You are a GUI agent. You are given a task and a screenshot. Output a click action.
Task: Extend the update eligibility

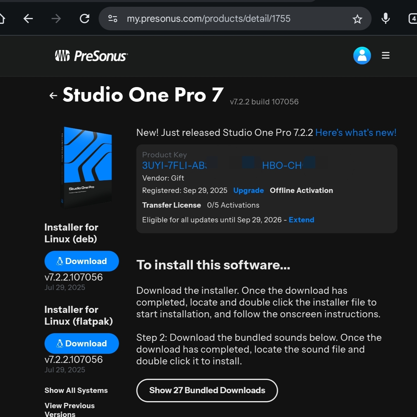pyautogui.click(x=301, y=220)
